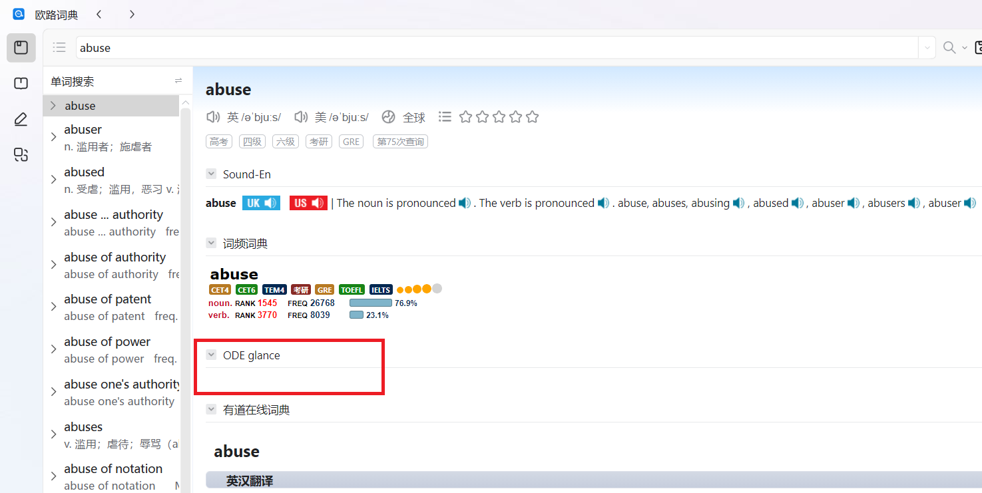Open the vocabulary notebook sidebar icon
This screenshot has width=982, height=493.
coord(21,84)
